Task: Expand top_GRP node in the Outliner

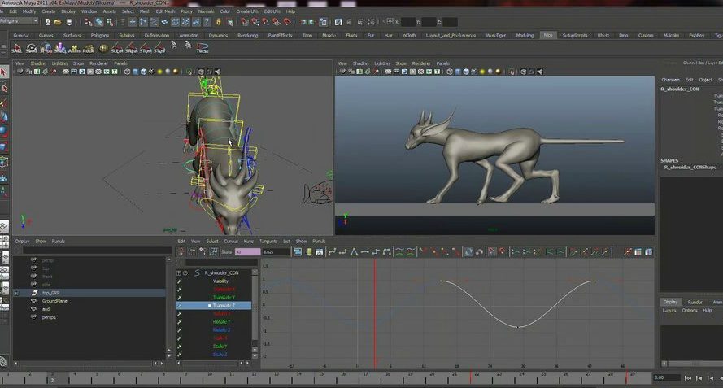Action: pyautogui.click(x=16, y=293)
